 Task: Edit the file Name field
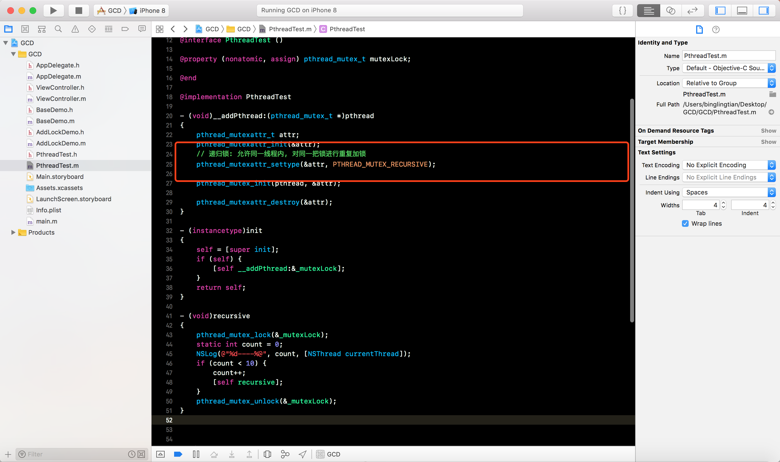[729, 56]
